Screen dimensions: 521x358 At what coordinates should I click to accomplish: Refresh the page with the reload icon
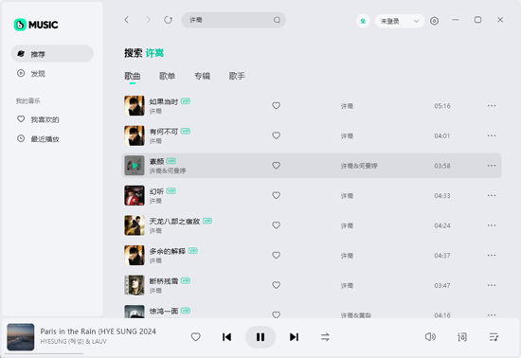(x=168, y=20)
